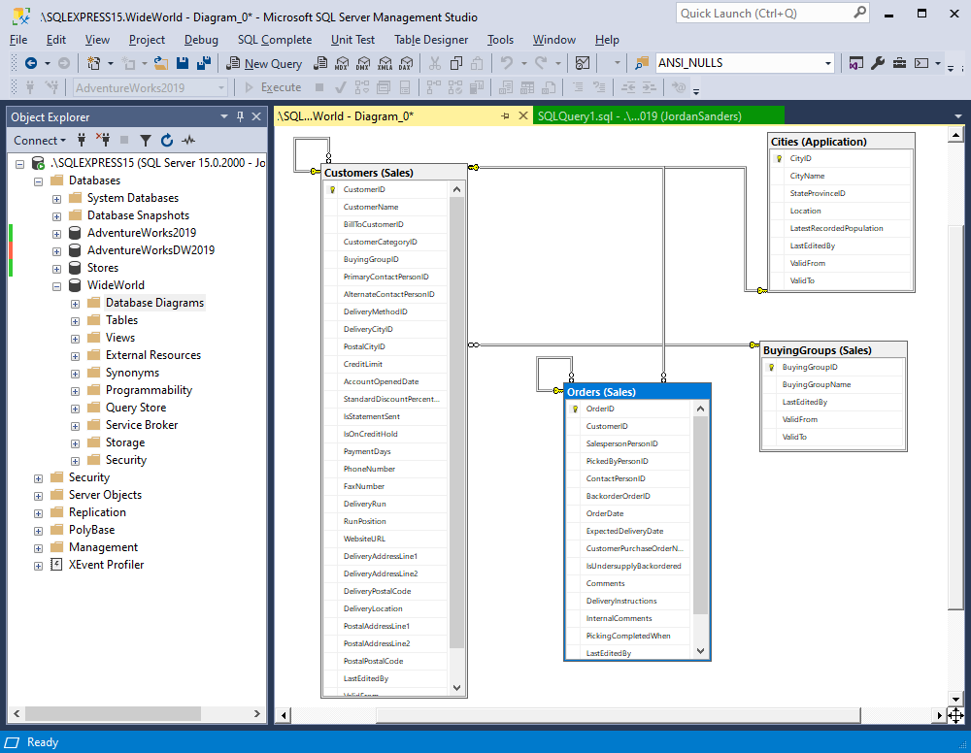Click the New Project toolbar icon
971x753 pixels.
click(94, 63)
